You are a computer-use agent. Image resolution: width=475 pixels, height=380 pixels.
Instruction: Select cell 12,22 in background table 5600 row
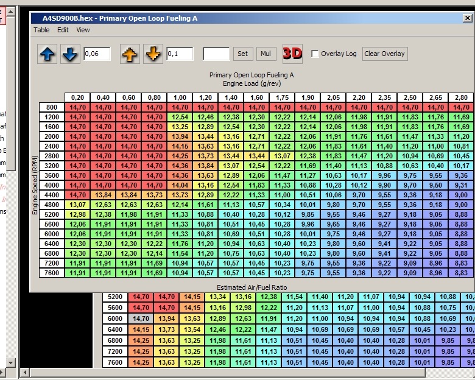(x=269, y=308)
